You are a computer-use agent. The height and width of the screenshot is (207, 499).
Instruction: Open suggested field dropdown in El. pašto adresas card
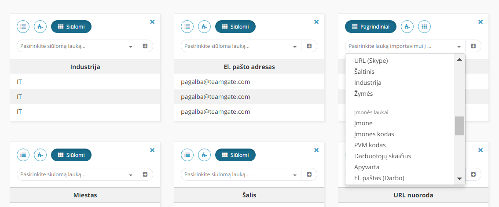[x=241, y=46]
